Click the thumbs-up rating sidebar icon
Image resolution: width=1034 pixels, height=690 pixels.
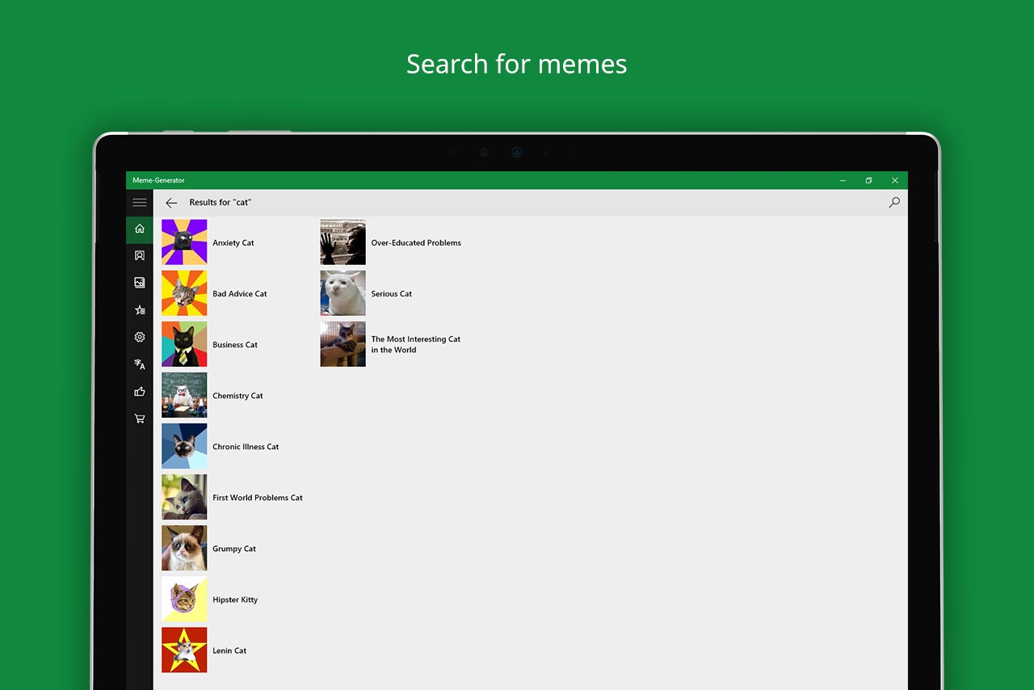tap(139, 391)
